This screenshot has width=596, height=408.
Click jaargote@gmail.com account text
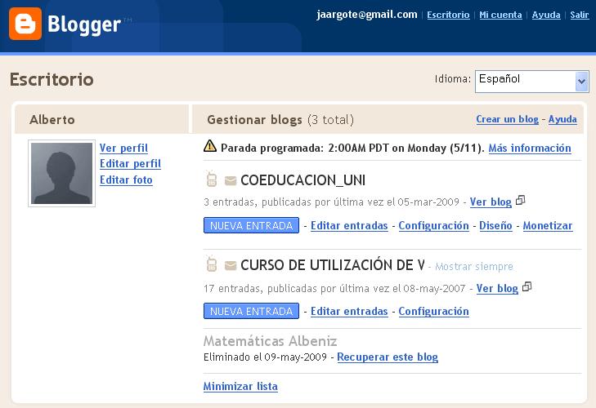[367, 15]
